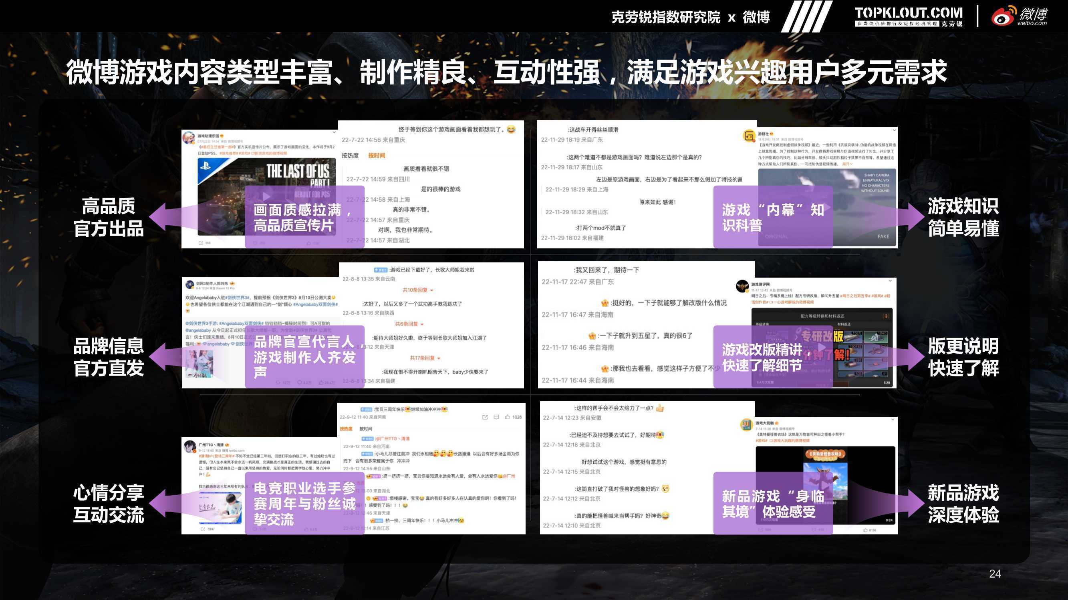Click the 游戏大玩咖 account avatar
Image resolution: width=1068 pixels, height=600 pixels.
(x=747, y=425)
